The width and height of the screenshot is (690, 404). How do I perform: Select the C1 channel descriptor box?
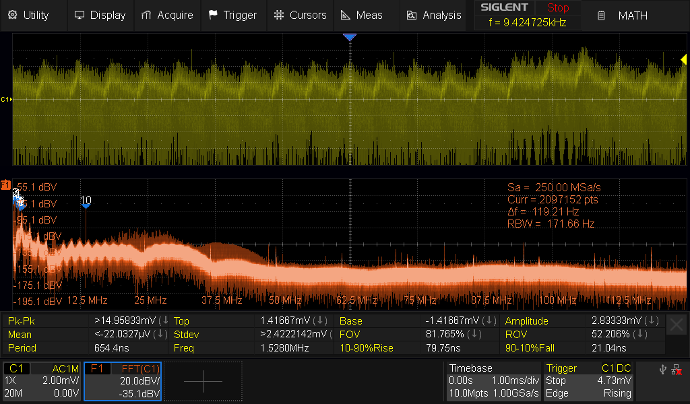click(x=42, y=381)
